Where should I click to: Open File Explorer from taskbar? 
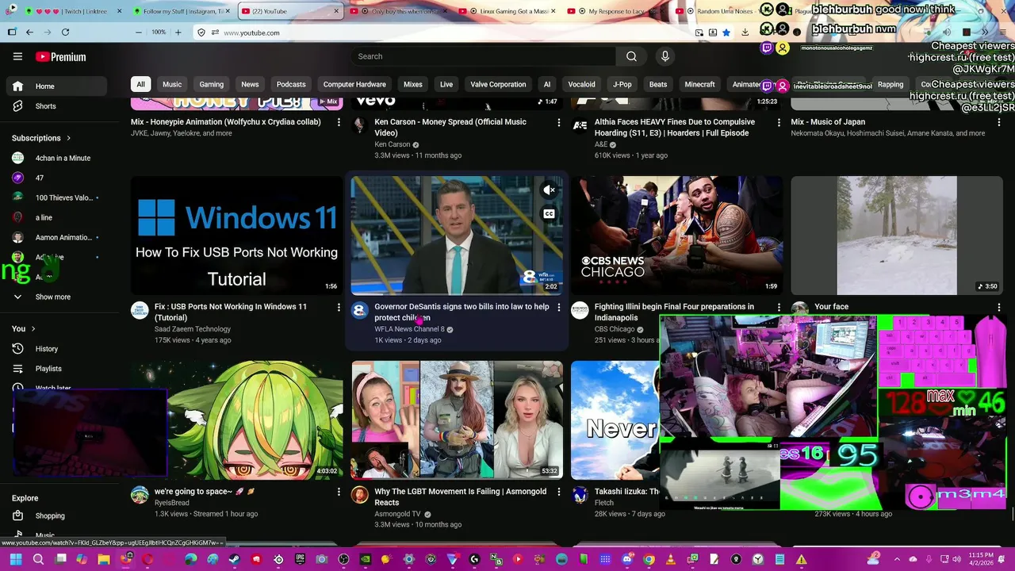pyautogui.click(x=104, y=559)
